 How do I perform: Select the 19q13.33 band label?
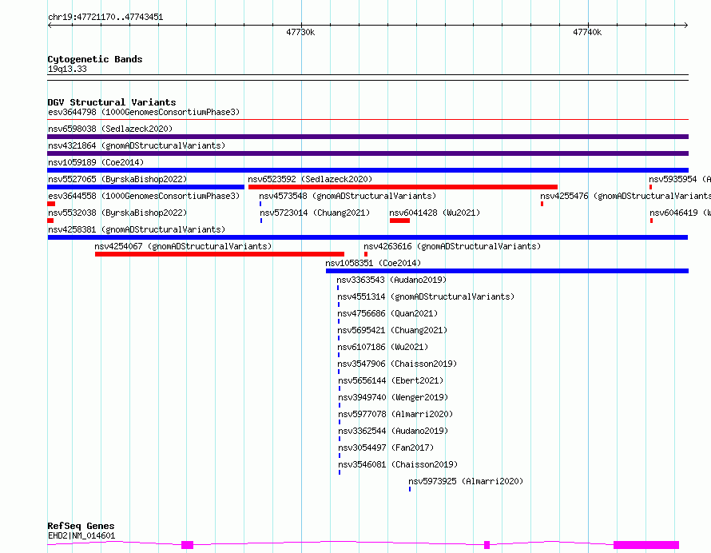67,69
